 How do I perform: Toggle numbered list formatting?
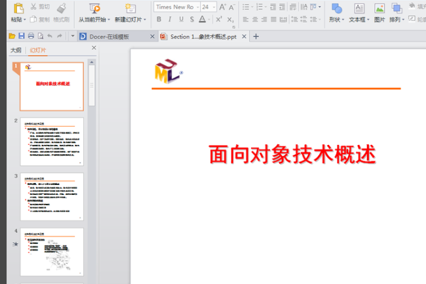(260, 7)
